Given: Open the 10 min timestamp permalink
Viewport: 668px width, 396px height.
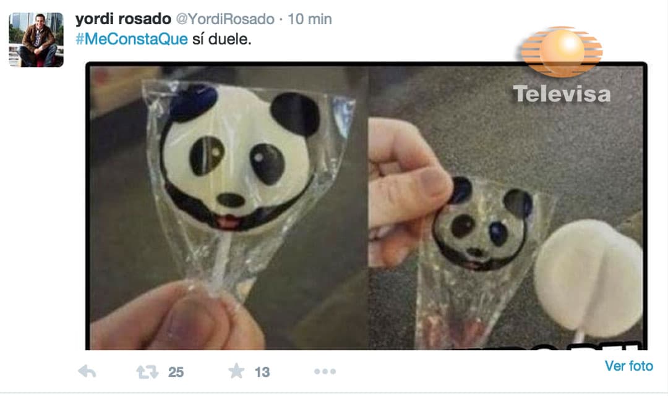Looking at the screenshot, I should [x=310, y=19].
